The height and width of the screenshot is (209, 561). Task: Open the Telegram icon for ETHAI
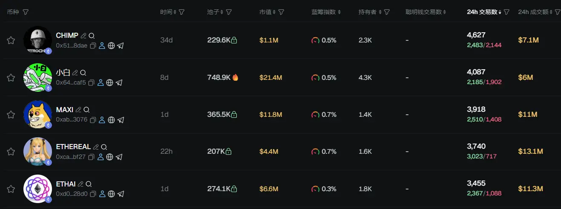tap(121, 194)
